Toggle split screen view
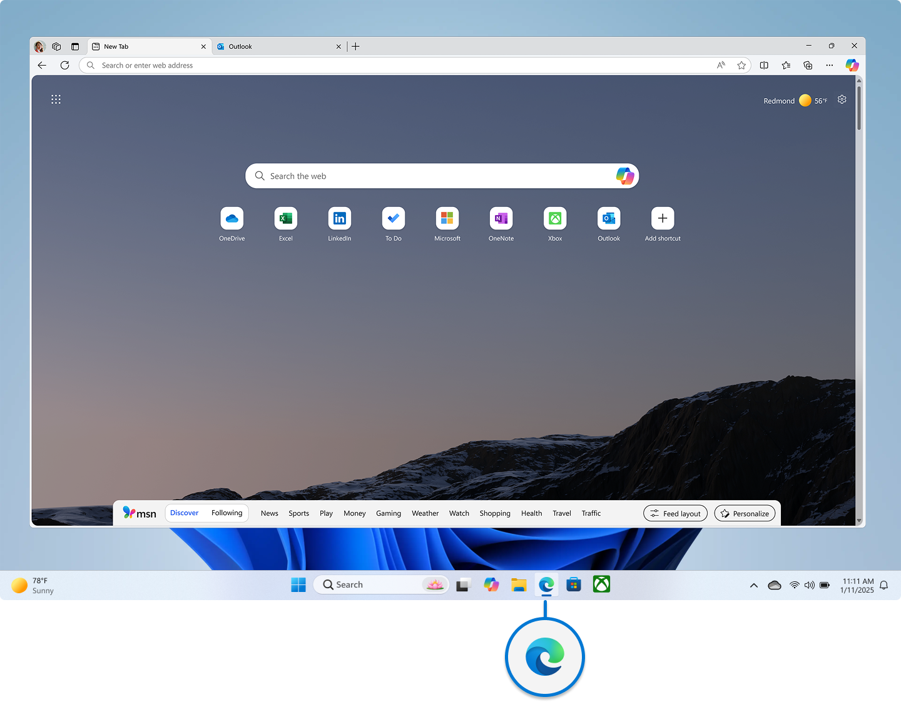Image resolution: width=901 pixels, height=702 pixels. pos(764,65)
